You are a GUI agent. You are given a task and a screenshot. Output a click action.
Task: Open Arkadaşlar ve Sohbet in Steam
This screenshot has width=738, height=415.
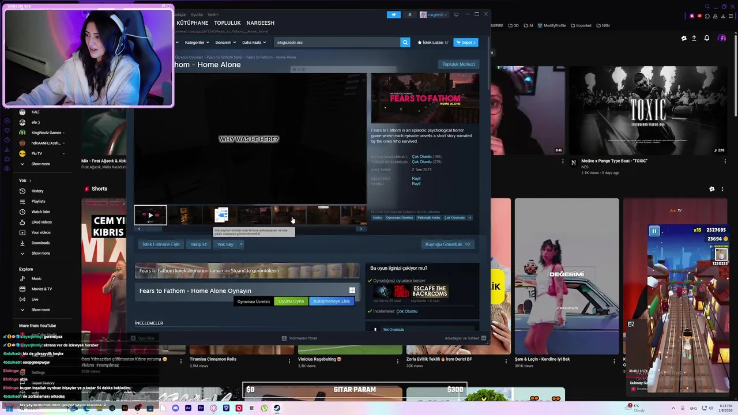click(465, 338)
